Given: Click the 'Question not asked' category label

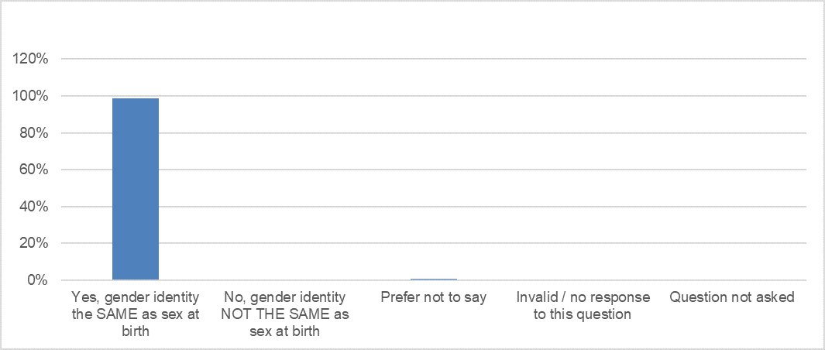Looking at the screenshot, I should tap(732, 297).
